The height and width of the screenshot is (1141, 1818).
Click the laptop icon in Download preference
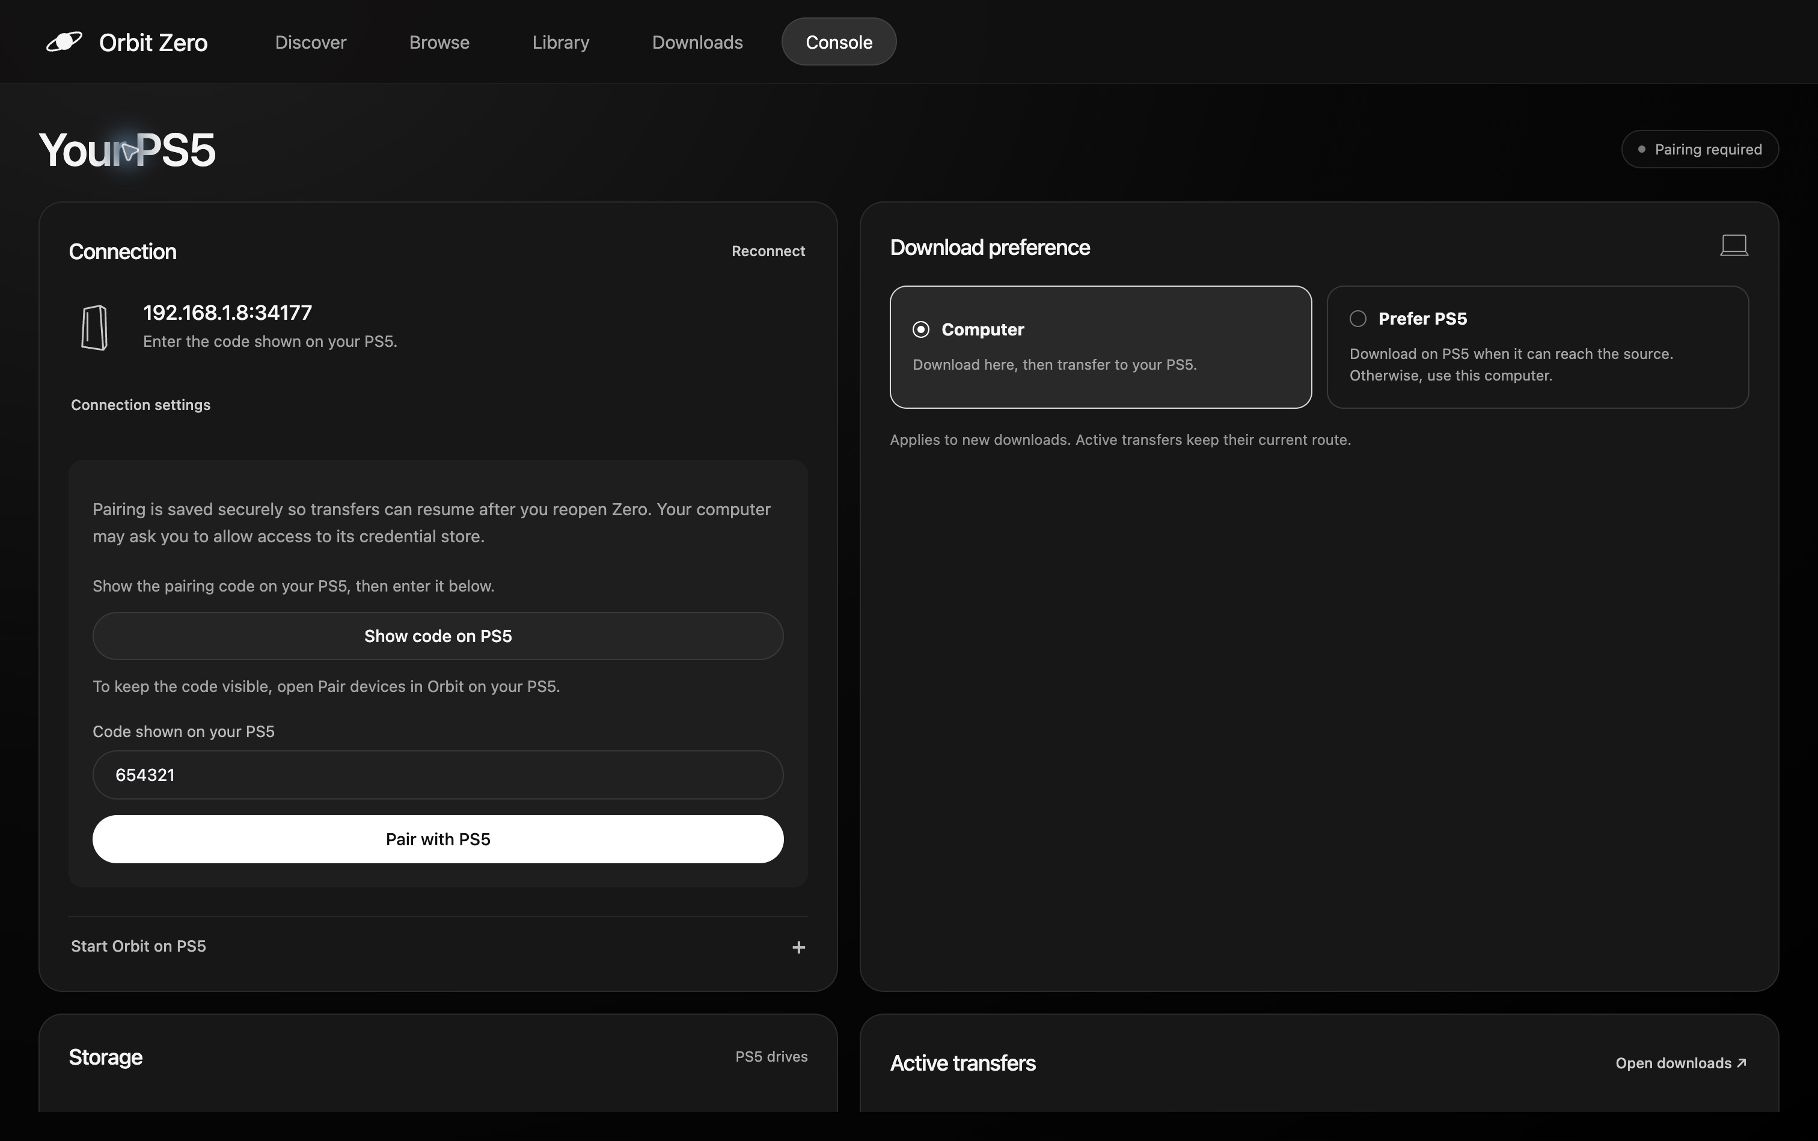tap(1733, 245)
